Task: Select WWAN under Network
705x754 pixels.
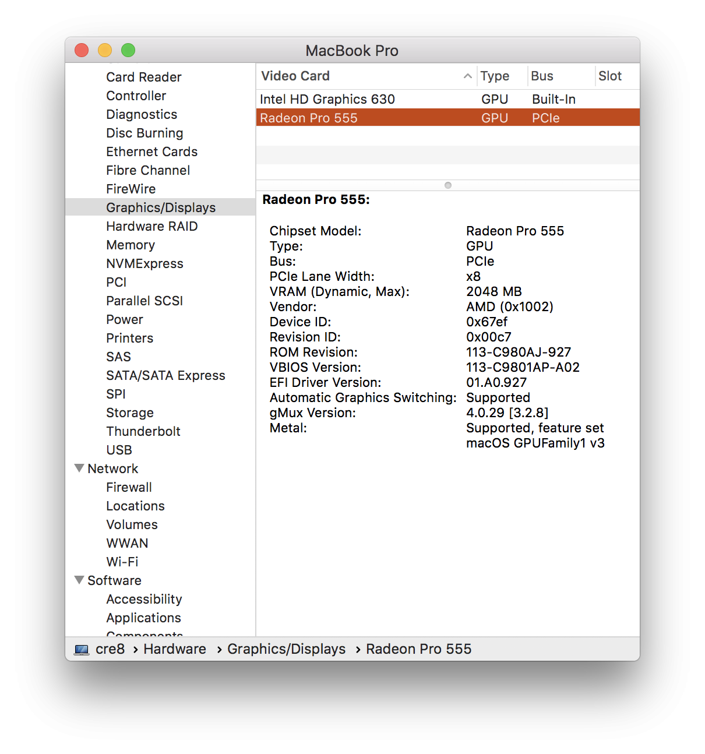Action: 127,543
